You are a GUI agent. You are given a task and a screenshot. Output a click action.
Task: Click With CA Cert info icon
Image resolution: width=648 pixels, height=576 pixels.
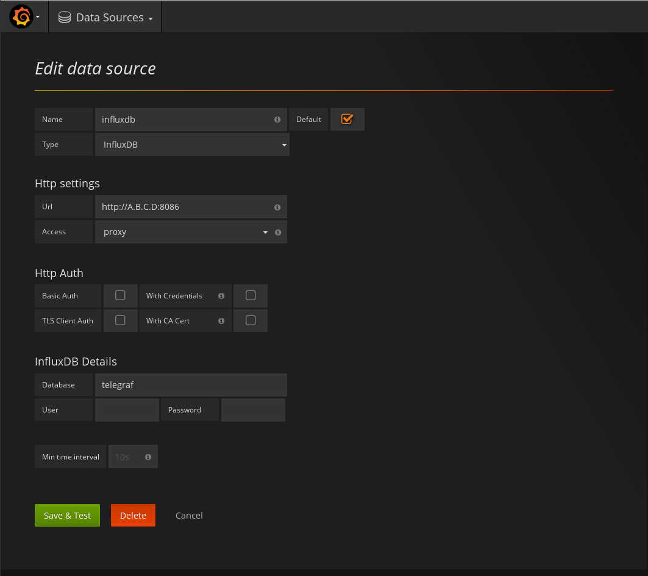pyautogui.click(x=221, y=321)
